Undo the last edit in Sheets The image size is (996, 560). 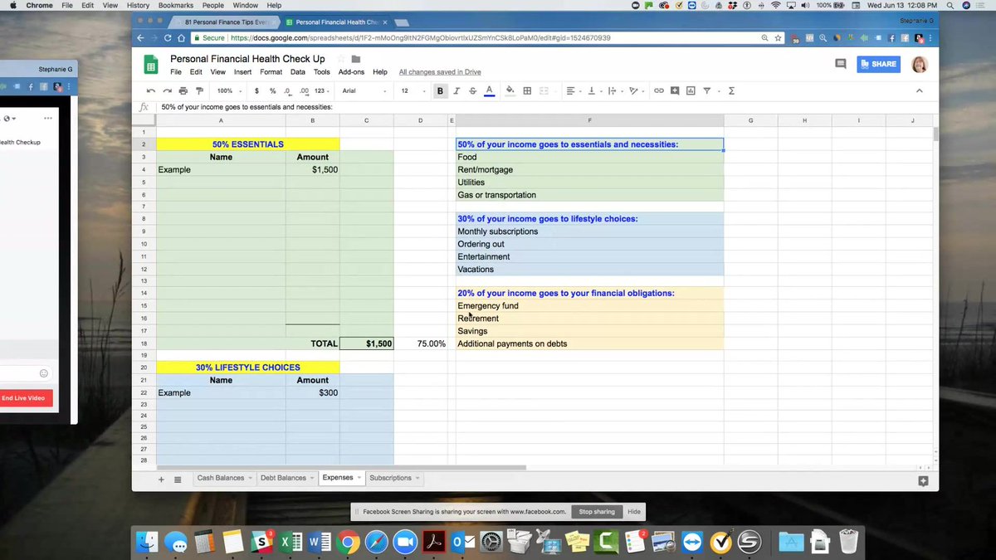150,90
